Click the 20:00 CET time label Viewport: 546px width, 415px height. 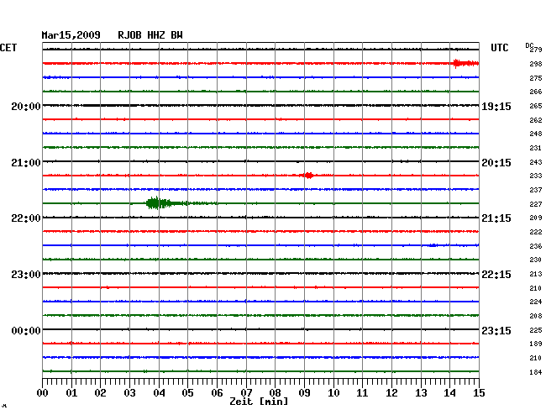click(26, 106)
